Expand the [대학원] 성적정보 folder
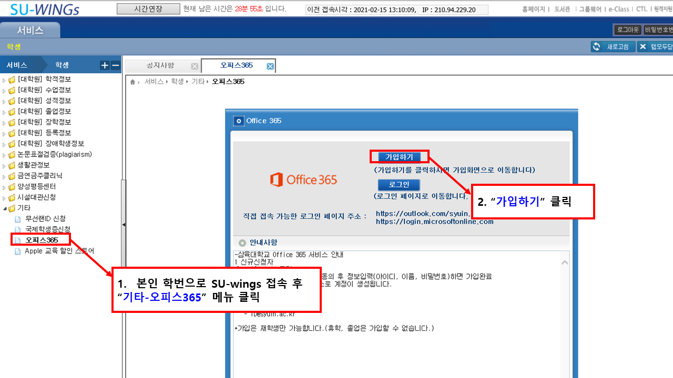This screenshot has width=673, height=378. pos(4,101)
